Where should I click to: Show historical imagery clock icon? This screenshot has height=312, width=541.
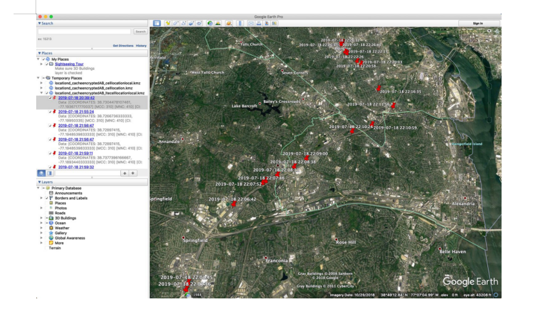[210, 23]
